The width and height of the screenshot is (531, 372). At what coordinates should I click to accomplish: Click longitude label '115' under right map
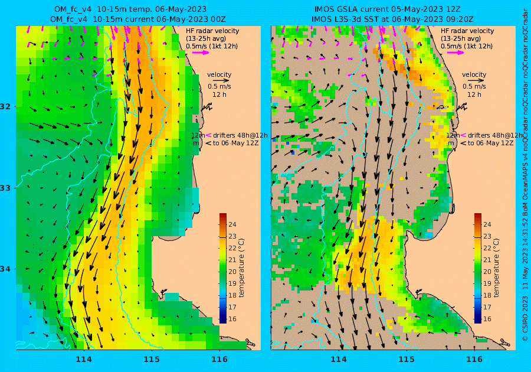click(x=407, y=359)
